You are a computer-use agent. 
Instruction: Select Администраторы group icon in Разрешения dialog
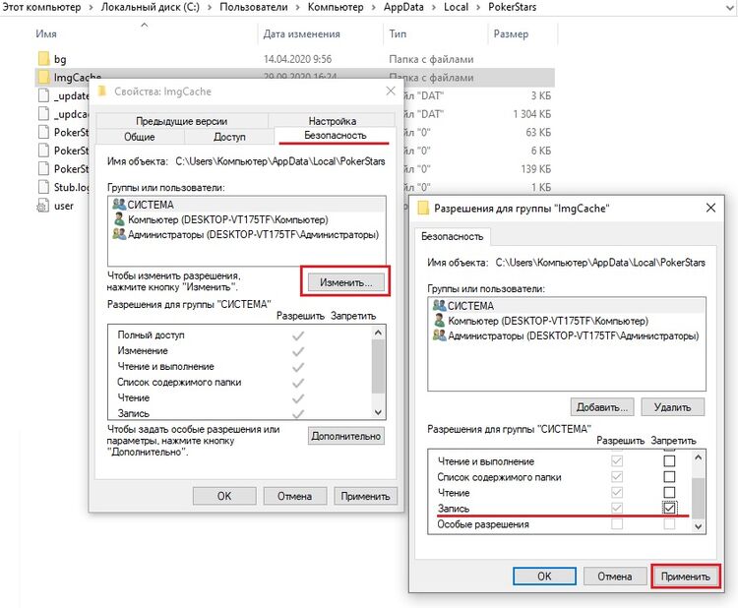pos(439,335)
